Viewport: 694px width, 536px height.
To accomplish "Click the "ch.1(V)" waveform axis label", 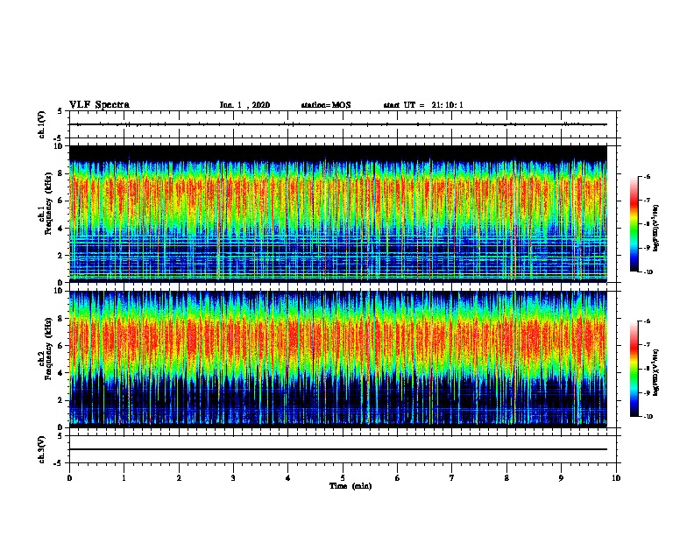I will point(42,124).
